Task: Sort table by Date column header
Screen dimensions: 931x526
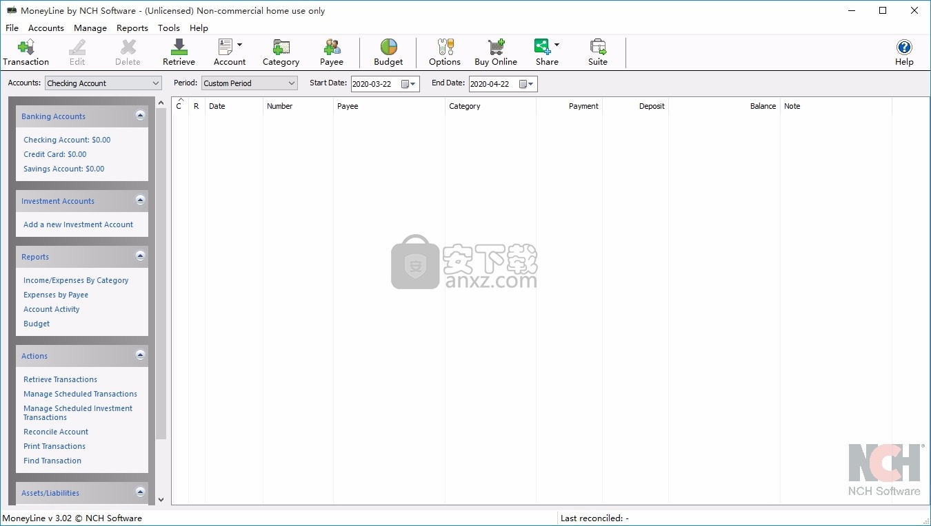Action: (234, 106)
